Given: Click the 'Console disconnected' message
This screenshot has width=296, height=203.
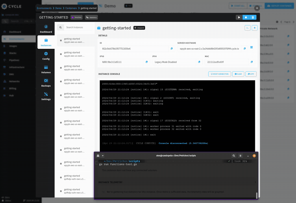Looking at the screenshot, I should pos(183,143).
